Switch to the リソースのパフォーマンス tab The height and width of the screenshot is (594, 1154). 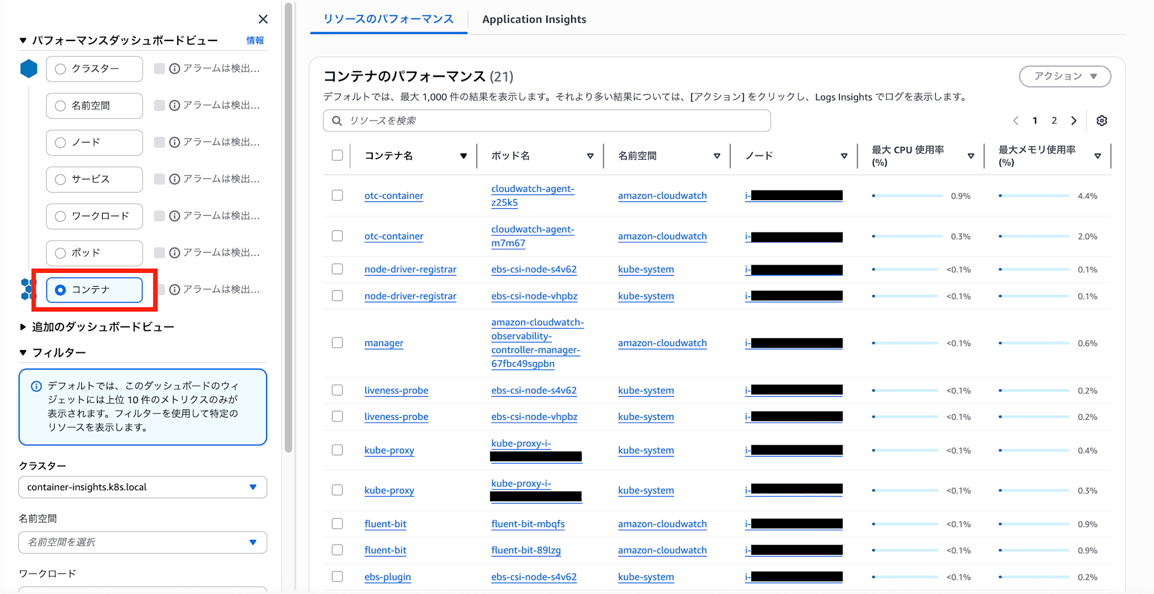click(x=388, y=19)
